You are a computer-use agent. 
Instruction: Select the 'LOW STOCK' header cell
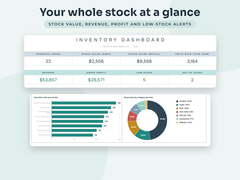tap(144, 73)
